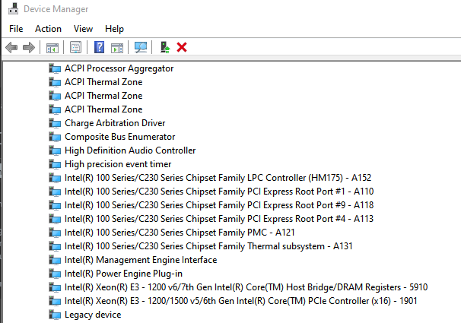Screen dimensions: 461x323
Task: Click the Update device driver icon
Action: tap(164, 47)
